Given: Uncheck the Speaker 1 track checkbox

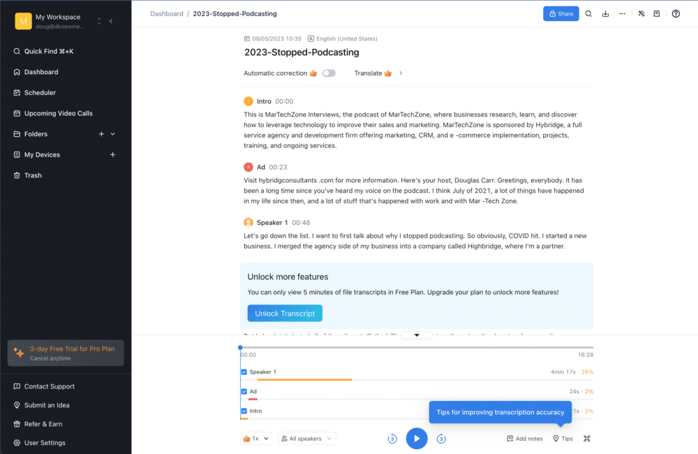Looking at the screenshot, I should tap(246, 372).
